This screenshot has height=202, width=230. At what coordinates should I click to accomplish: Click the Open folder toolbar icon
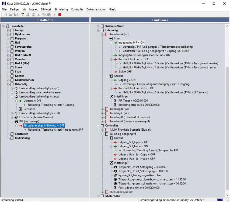[11, 15]
